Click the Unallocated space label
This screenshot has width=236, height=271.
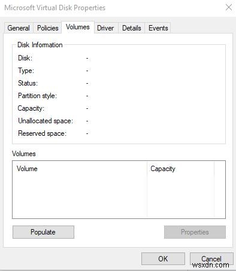(x=46, y=121)
